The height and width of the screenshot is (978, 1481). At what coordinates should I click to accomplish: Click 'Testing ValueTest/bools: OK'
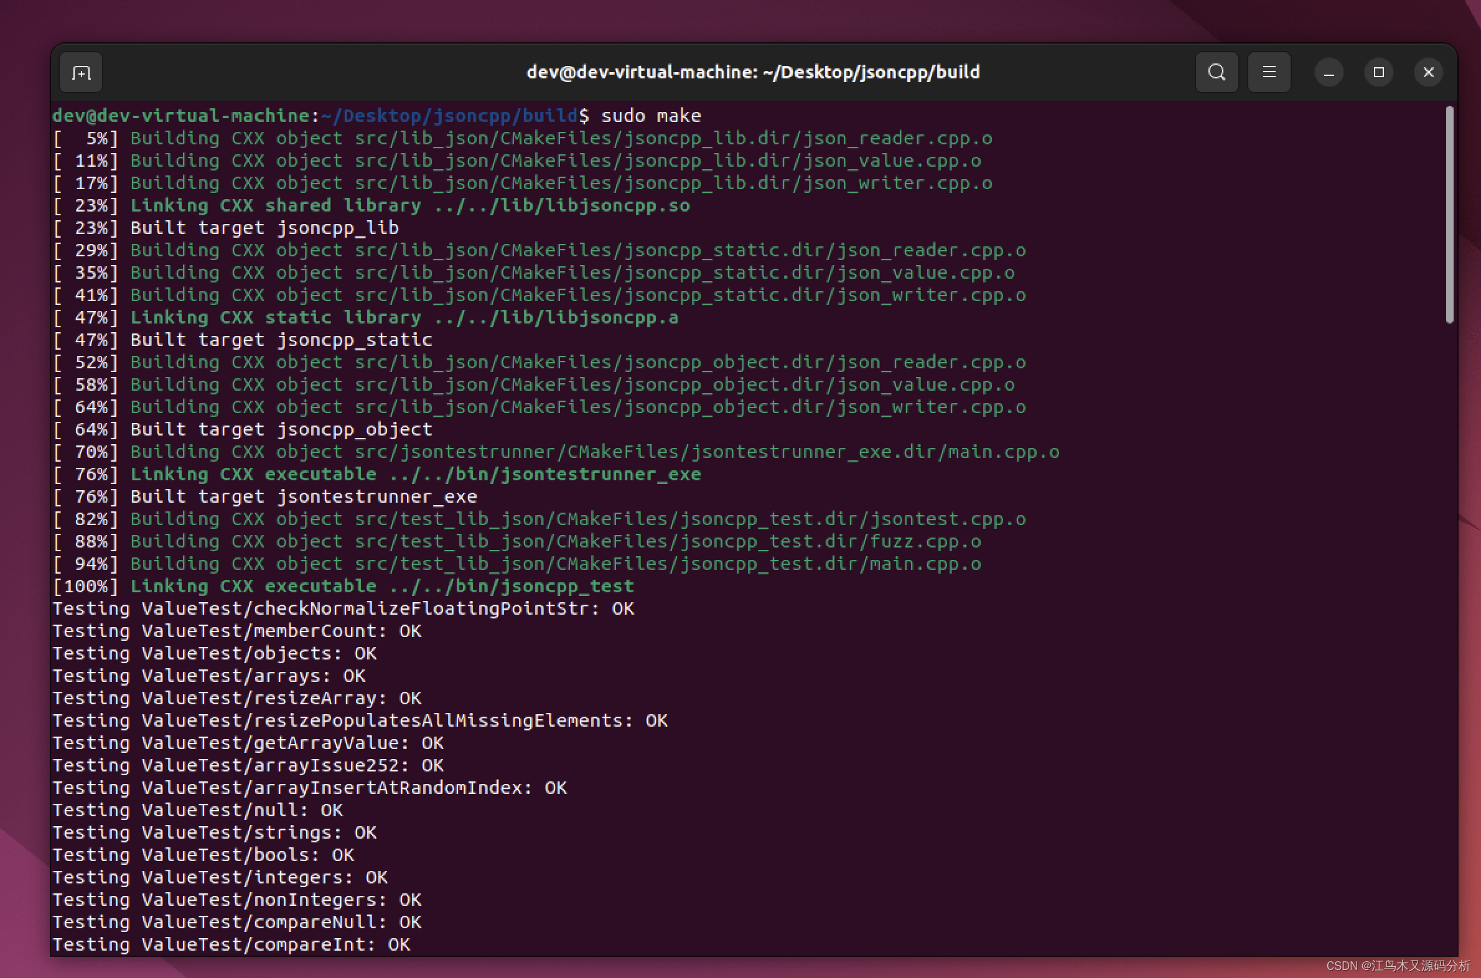pos(203,855)
